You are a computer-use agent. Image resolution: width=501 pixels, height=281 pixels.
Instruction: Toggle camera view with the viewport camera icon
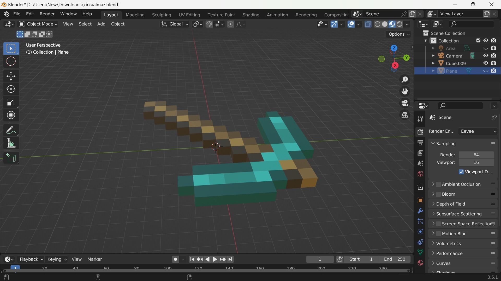[405, 103]
